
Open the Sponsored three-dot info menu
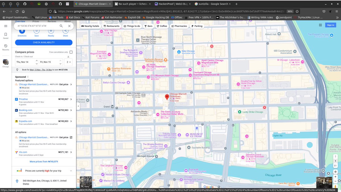click(28, 77)
